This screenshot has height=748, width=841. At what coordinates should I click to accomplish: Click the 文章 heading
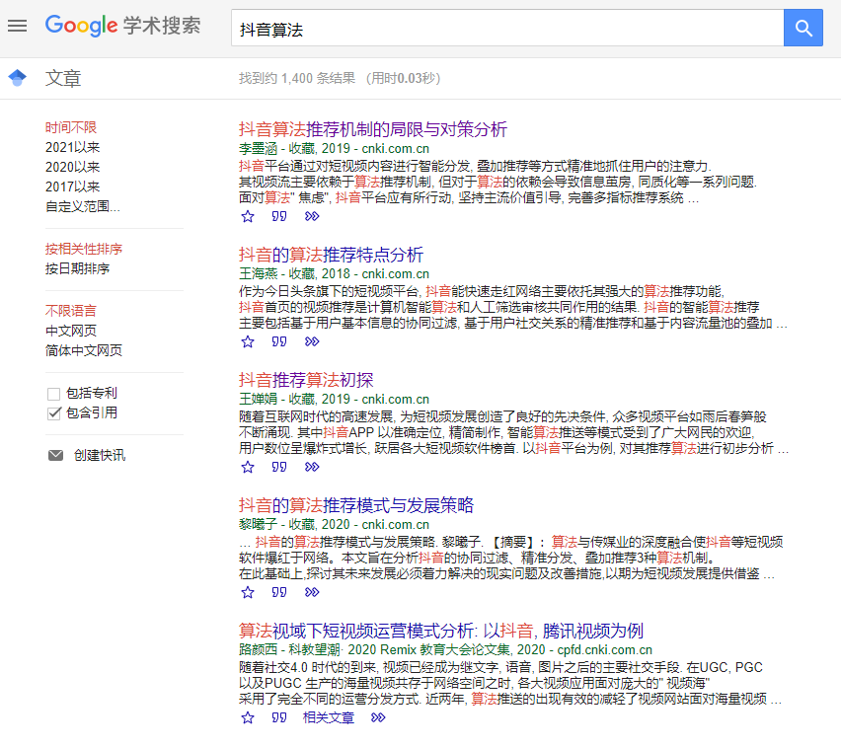pyautogui.click(x=63, y=78)
